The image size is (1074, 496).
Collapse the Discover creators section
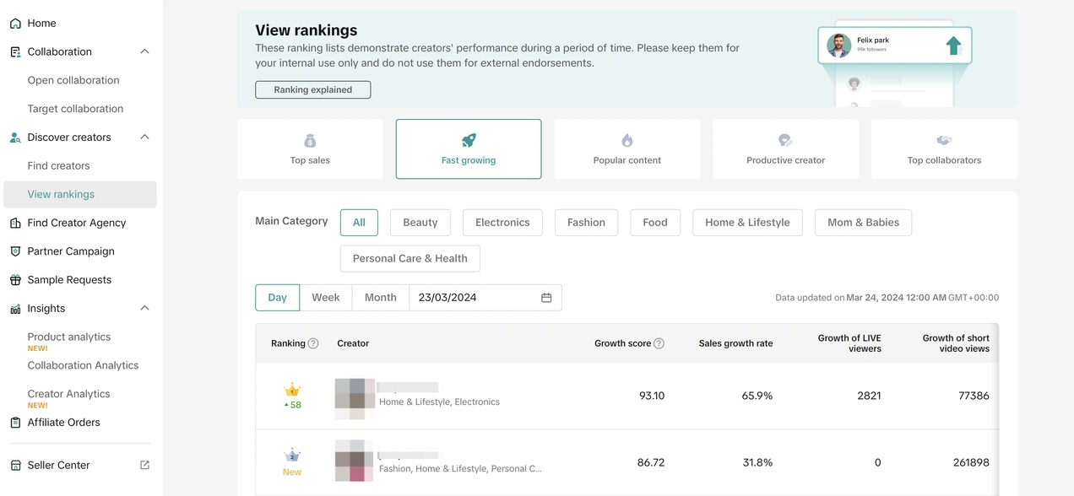(144, 137)
